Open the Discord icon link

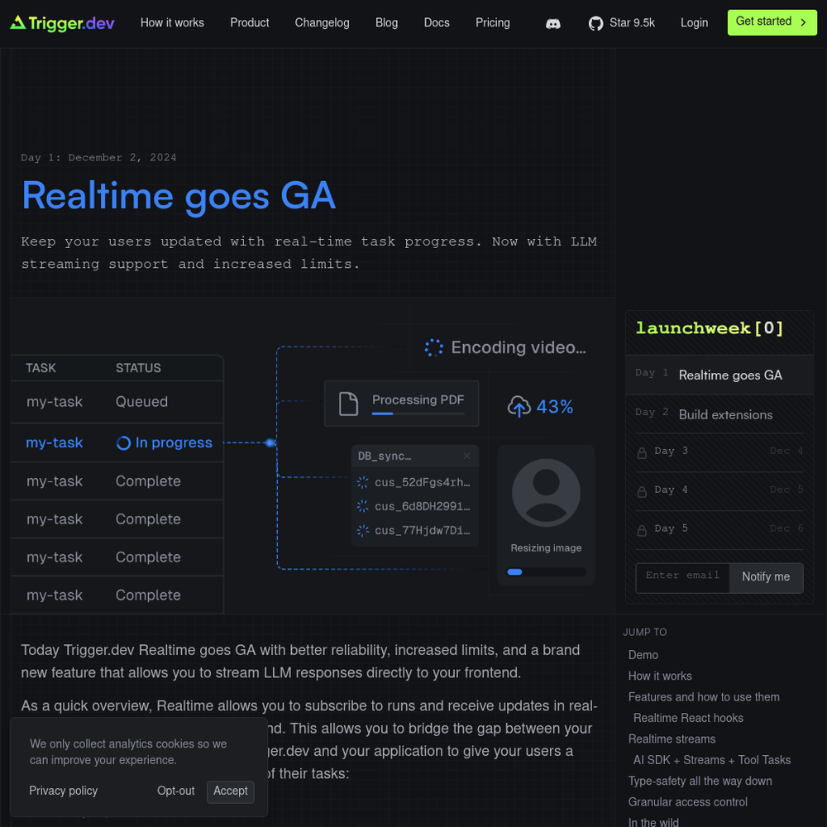point(552,23)
